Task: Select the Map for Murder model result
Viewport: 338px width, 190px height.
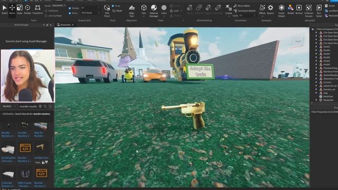Action: pos(40,130)
